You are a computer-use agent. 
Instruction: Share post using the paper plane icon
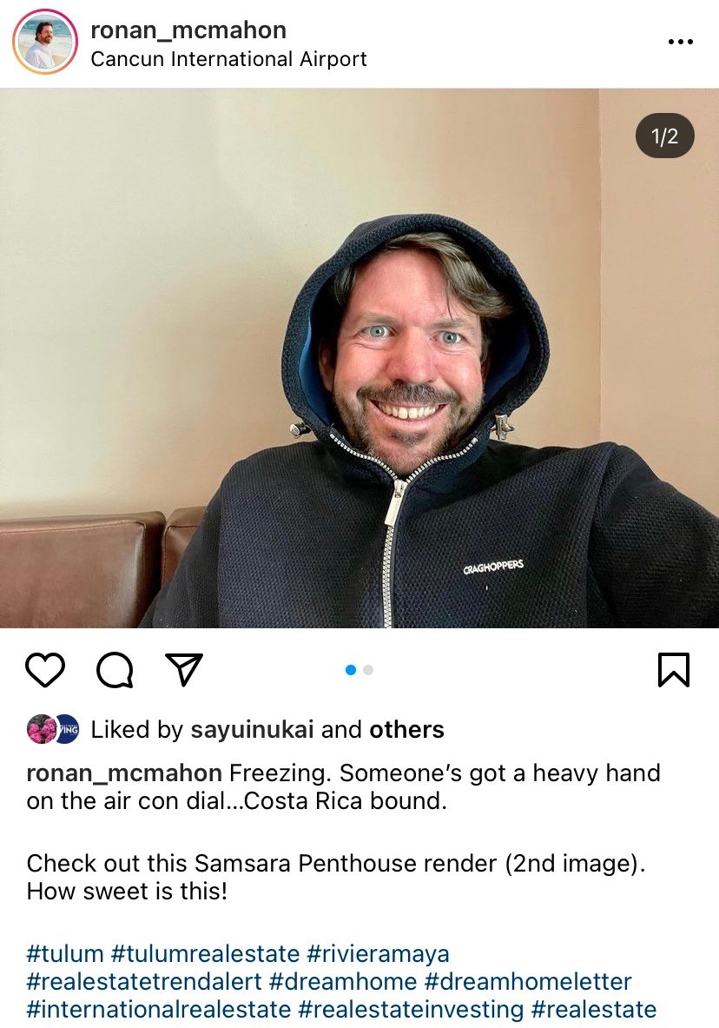[x=183, y=669]
